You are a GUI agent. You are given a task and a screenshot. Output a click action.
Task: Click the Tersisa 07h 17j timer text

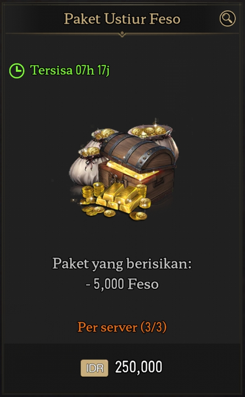coord(70,70)
